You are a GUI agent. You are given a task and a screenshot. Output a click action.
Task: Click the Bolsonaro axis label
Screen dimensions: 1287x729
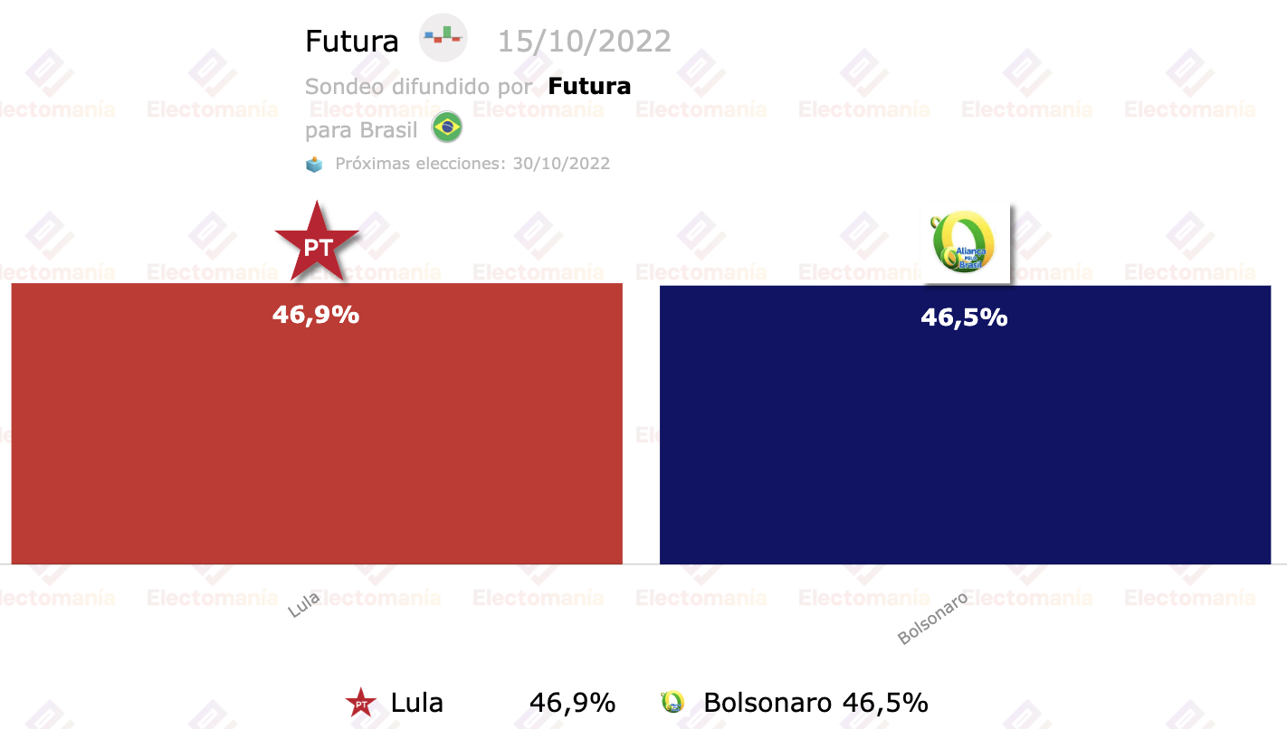(x=933, y=619)
